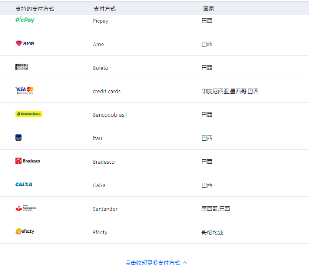Viewport: 309px width, 271px height.
Task: Click the 国家 column header
Action: [207, 9]
